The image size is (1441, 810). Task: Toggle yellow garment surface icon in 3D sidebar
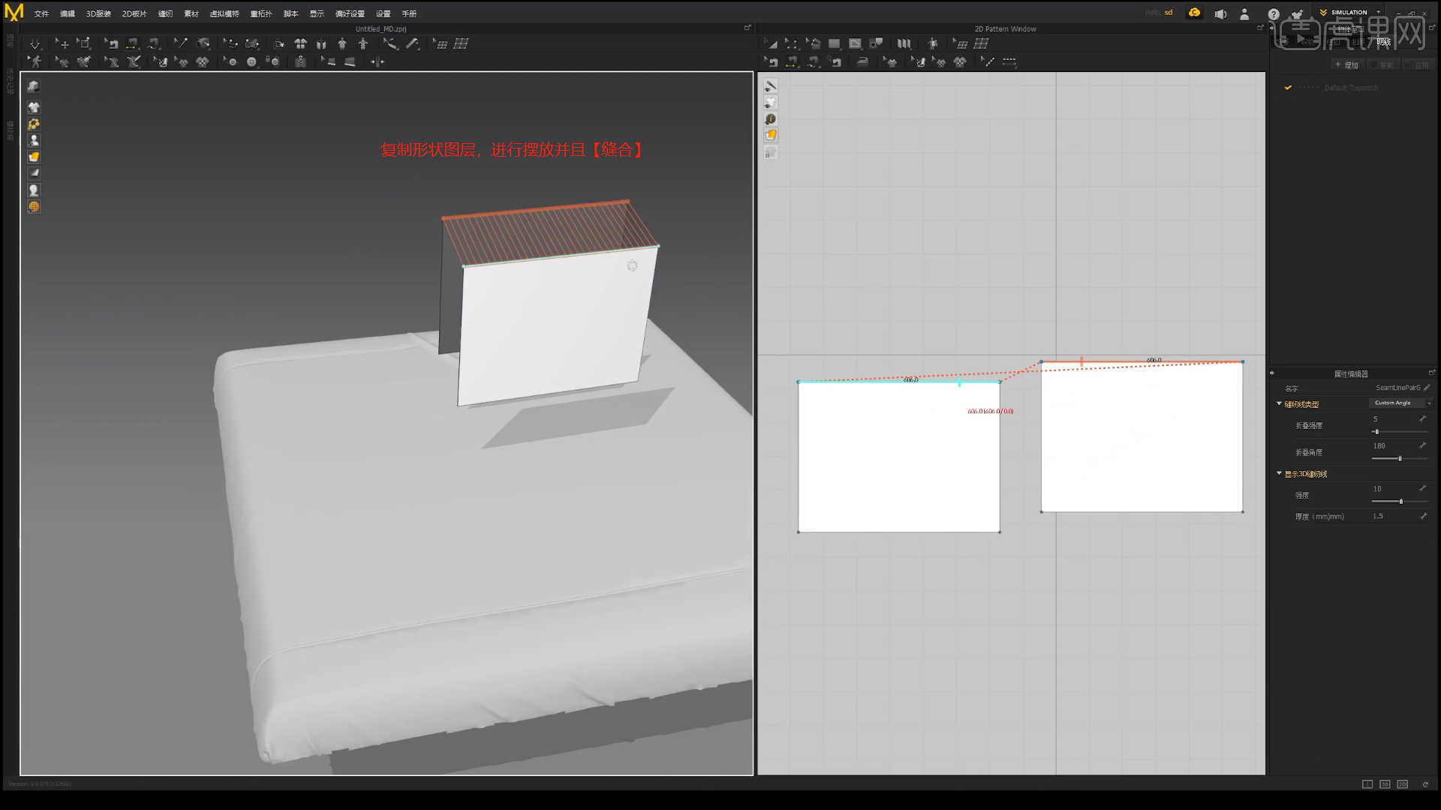tap(34, 157)
